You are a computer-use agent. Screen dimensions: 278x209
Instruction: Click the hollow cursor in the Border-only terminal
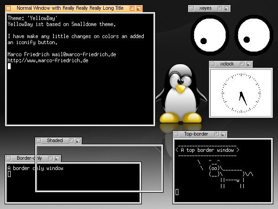[x=9, y=174]
